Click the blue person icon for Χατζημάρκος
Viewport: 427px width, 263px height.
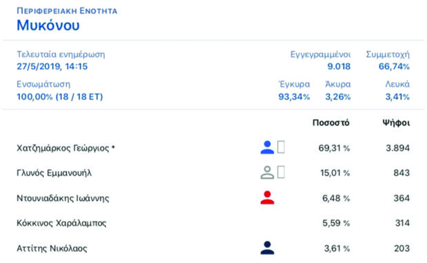(267, 147)
